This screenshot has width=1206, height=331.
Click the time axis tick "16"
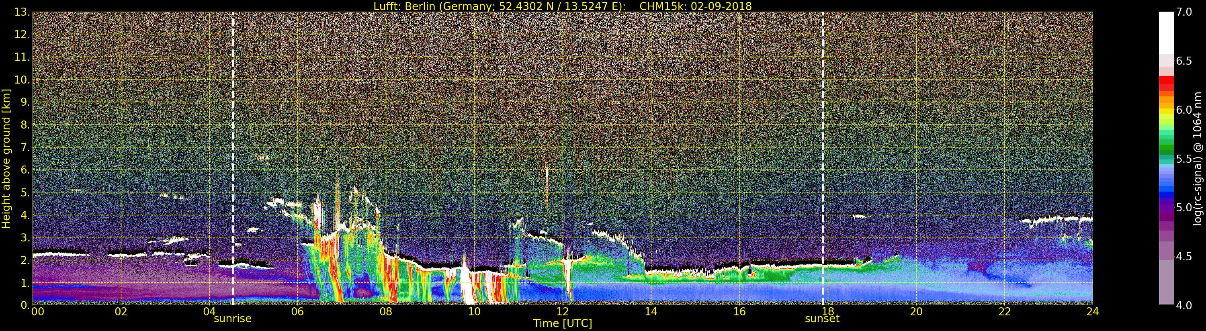[x=739, y=312]
